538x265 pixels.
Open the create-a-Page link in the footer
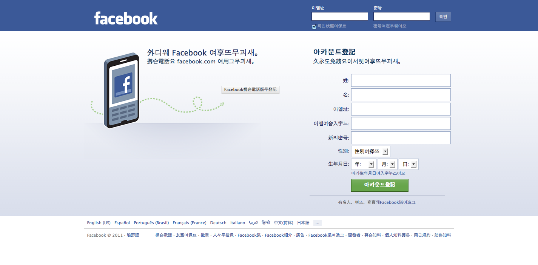click(326, 235)
